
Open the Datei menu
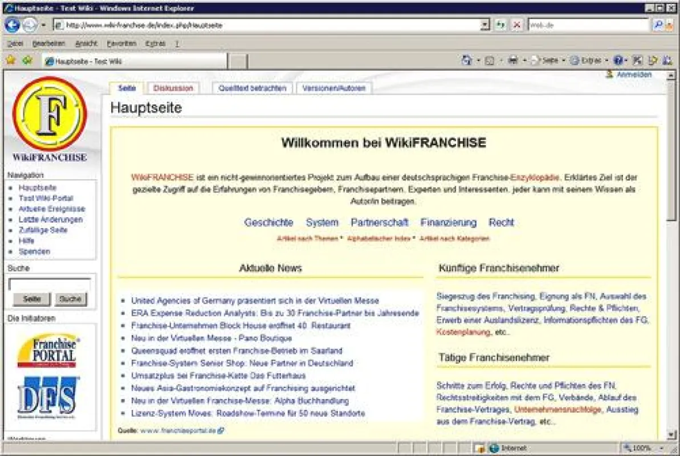[x=15, y=43]
